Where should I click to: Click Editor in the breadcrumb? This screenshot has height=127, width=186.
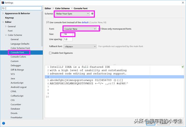(x=48, y=8)
